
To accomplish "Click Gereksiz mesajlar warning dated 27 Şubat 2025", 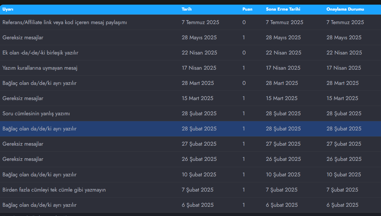I will [23, 144].
